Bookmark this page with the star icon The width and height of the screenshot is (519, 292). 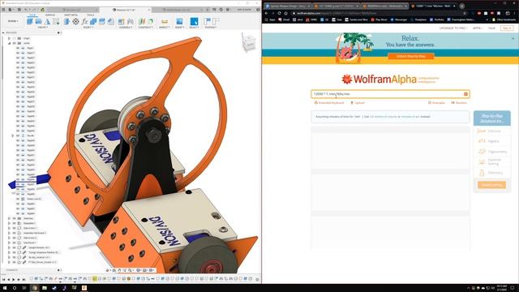[465, 13]
